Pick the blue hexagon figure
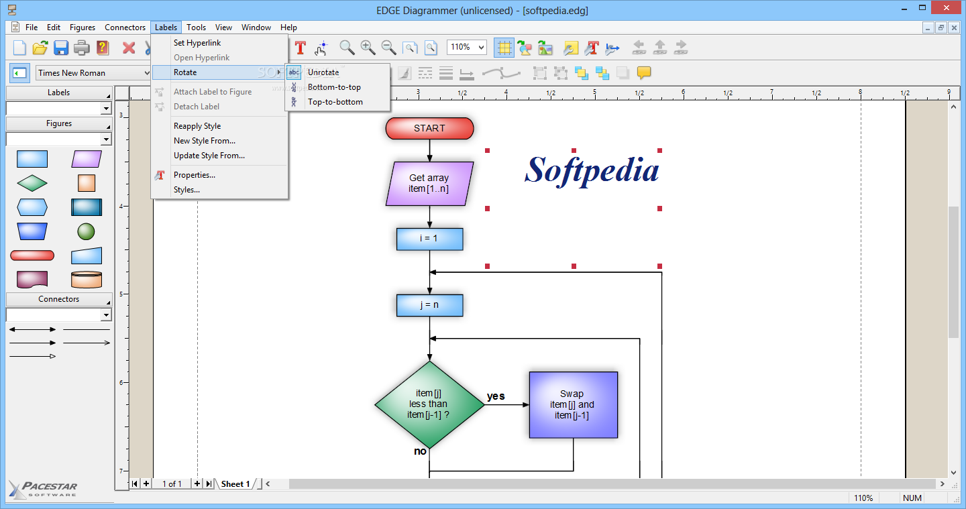 pyautogui.click(x=32, y=207)
